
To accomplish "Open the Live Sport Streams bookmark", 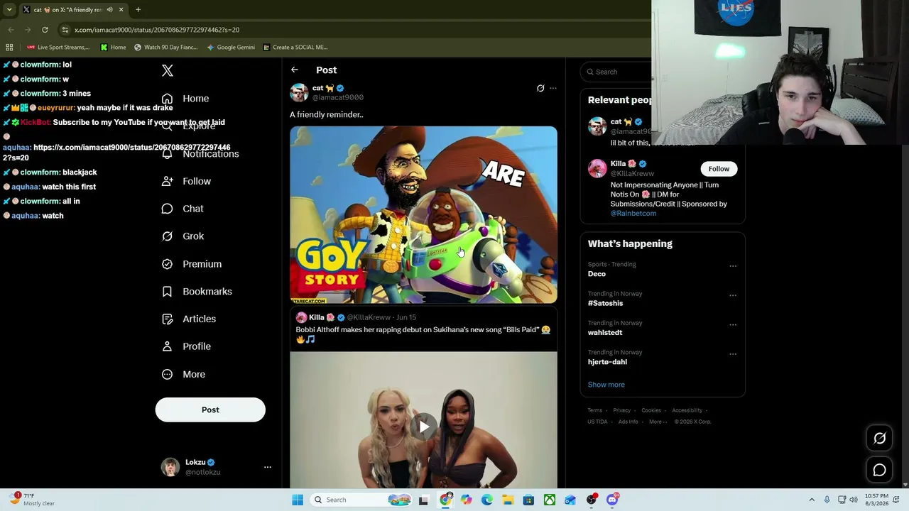I will click(x=58, y=48).
